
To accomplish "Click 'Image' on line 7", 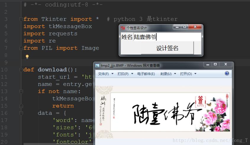I will coord(90,48).
